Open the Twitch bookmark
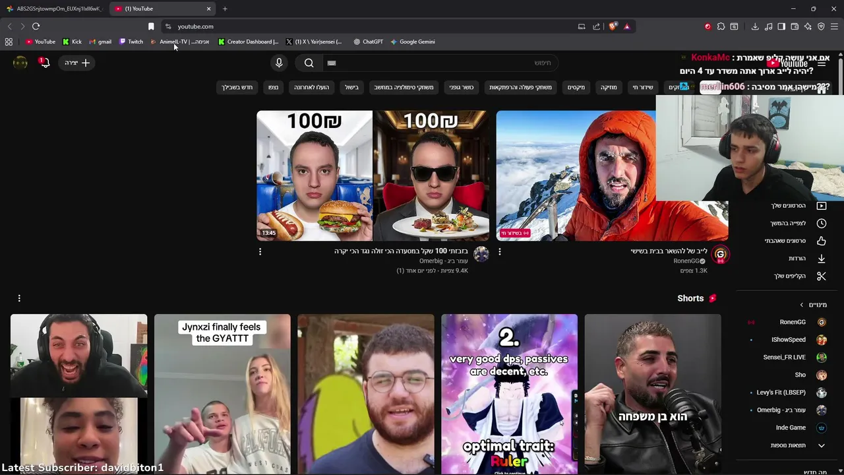 click(x=131, y=42)
